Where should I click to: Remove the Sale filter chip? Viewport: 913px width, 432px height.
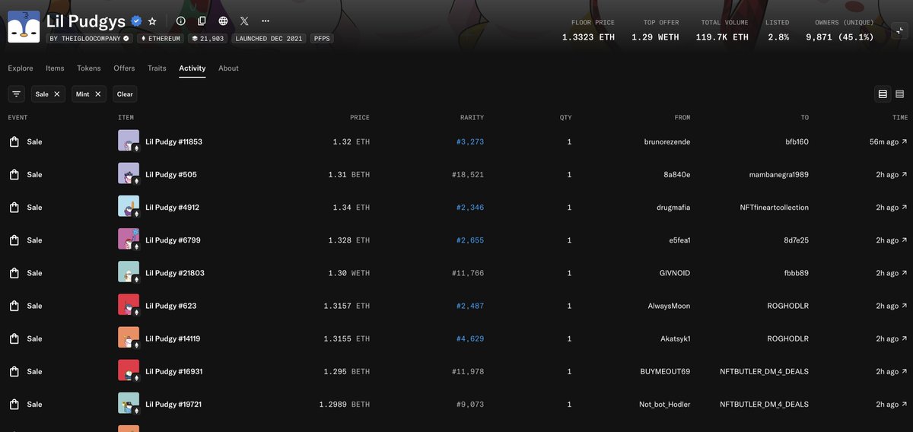(x=57, y=94)
